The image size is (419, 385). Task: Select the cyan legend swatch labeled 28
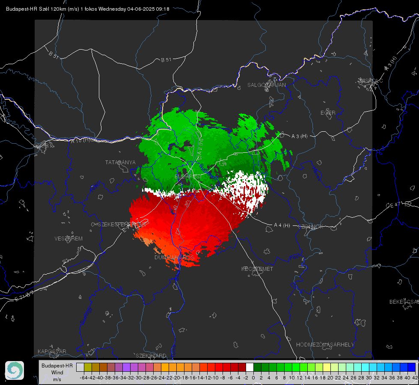(366, 367)
